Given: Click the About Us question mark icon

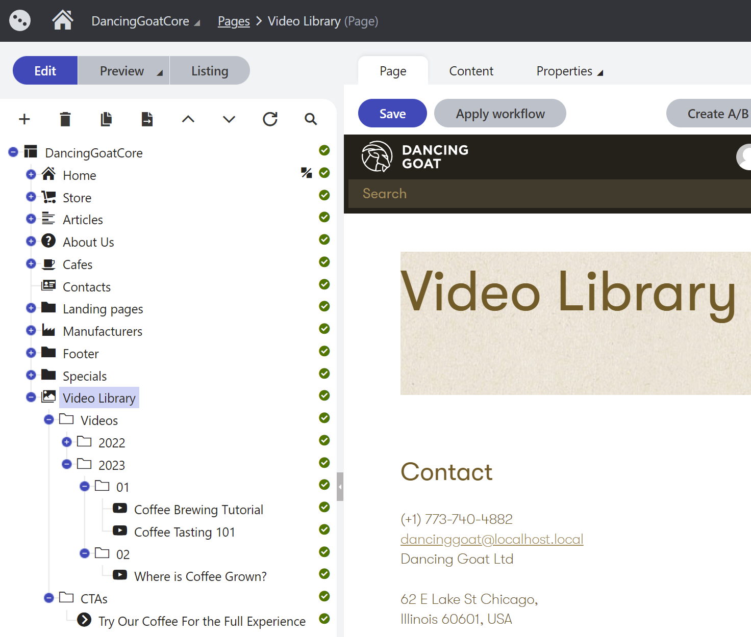Looking at the screenshot, I should click(x=48, y=241).
